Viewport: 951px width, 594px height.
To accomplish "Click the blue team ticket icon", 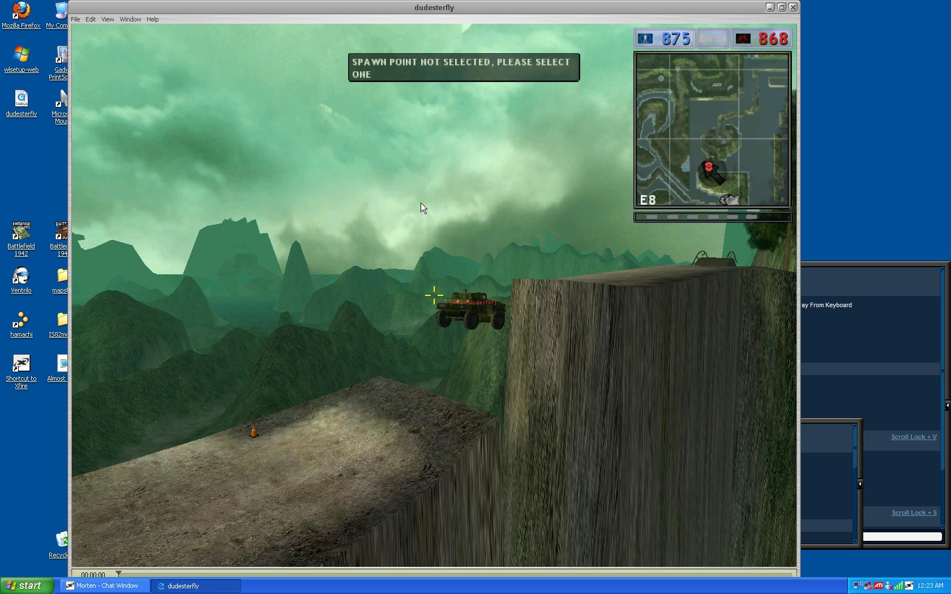I will point(645,38).
